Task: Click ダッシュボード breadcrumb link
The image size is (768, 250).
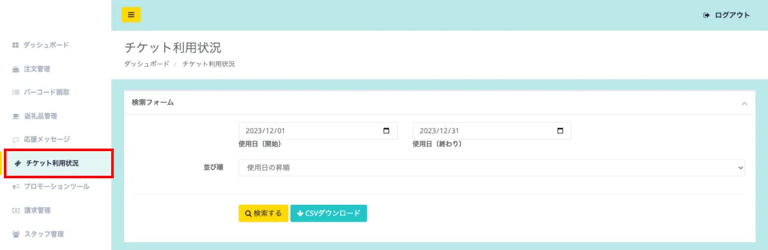Action: click(147, 64)
